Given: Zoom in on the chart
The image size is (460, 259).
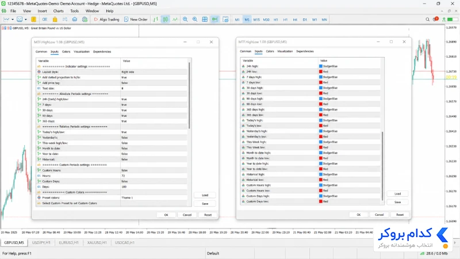Looking at the screenshot, I should pos(185,20).
